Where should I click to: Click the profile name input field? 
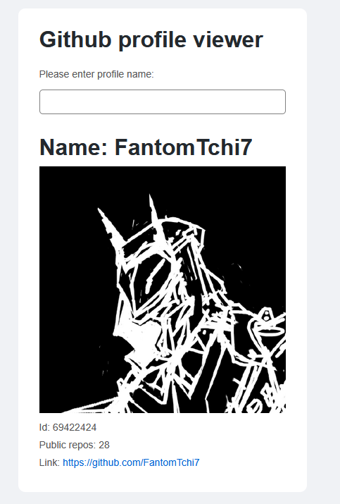coord(163,102)
